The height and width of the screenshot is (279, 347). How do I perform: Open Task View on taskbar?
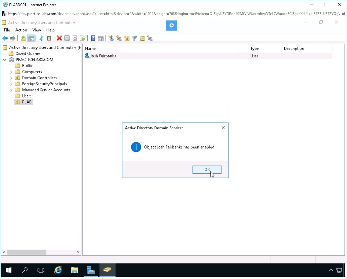[41, 270]
